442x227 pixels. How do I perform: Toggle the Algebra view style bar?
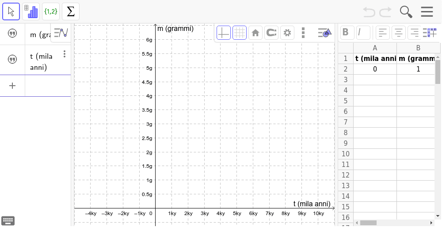pyautogui.click(x=61, y=33)
